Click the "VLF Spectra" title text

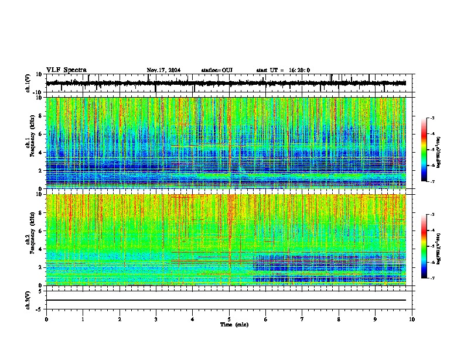click(66, 70)
